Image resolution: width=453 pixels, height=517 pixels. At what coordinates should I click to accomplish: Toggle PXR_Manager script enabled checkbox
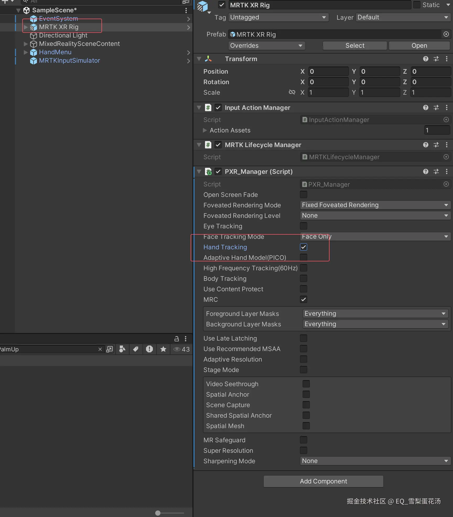(x=218, y=171)
